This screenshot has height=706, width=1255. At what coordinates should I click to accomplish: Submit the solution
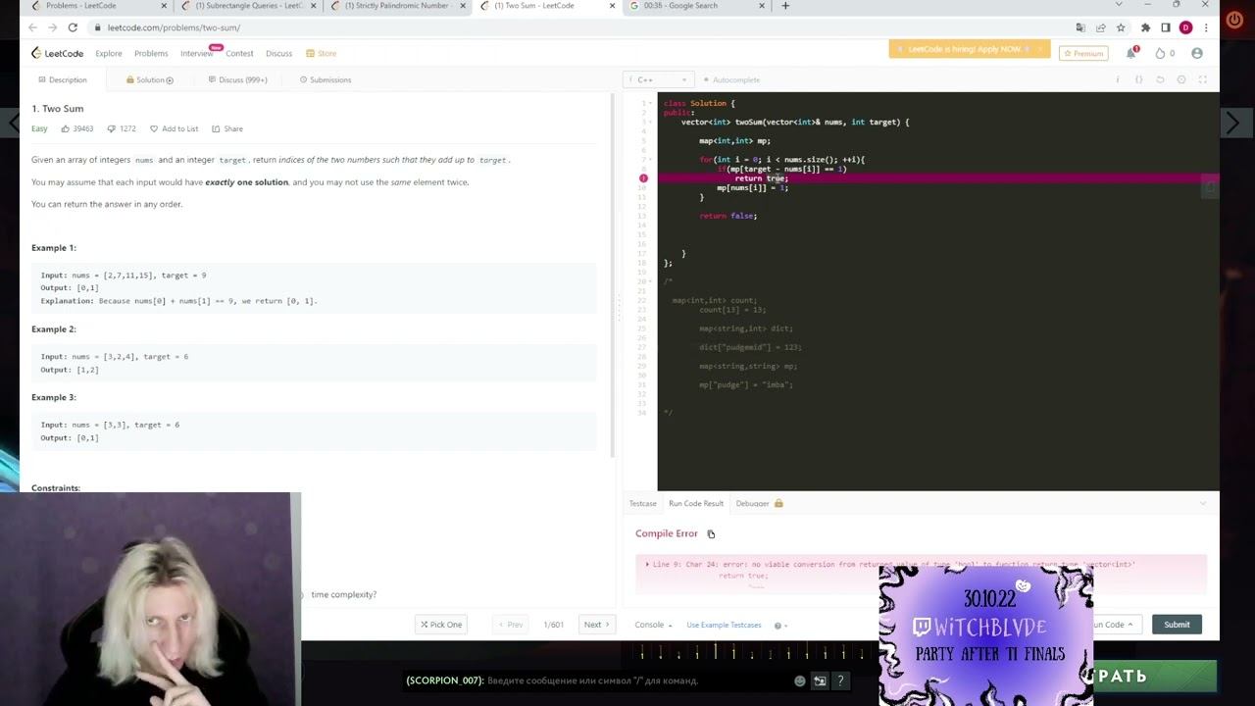click(1177, 625)
